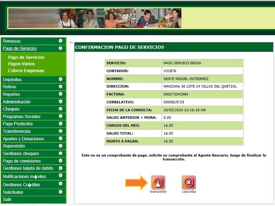275x206 pixels.
Task: Open Gestiones tarjeta de debito menu
Action: coord(28,168)
